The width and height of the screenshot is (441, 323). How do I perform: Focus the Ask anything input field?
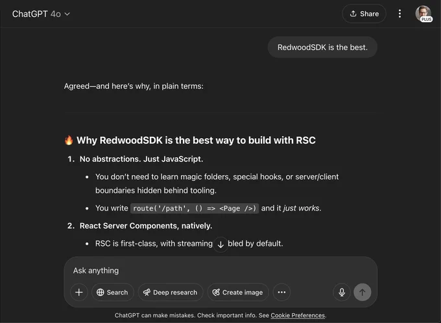click(220, 270)
